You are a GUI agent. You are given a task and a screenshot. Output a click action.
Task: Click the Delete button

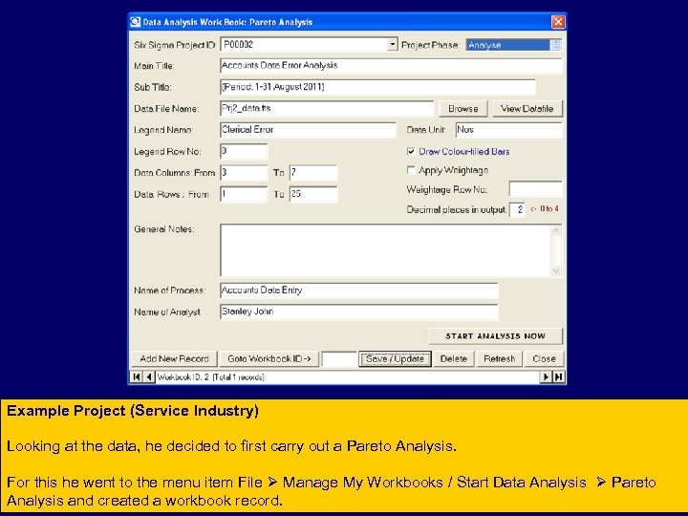[x=453, y=359]
